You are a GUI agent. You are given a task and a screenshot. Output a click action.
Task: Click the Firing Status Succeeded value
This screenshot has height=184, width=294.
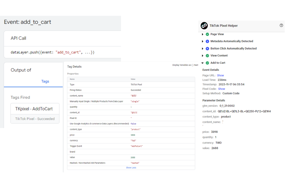(x=136, y=90)
